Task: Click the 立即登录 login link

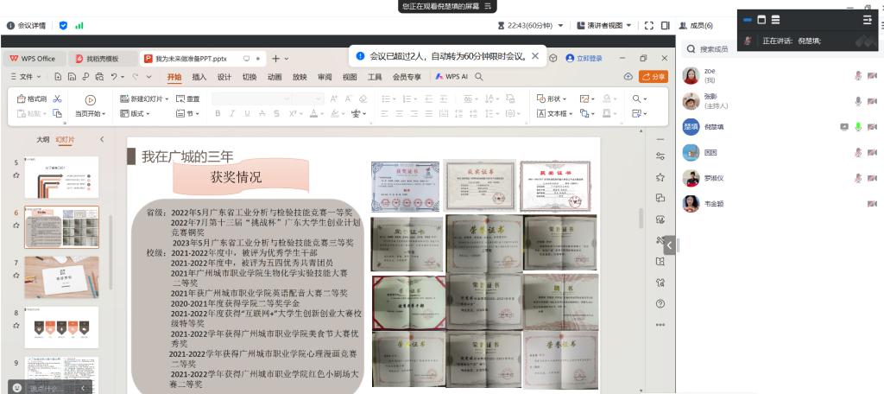Action: [x=584, y=58]
